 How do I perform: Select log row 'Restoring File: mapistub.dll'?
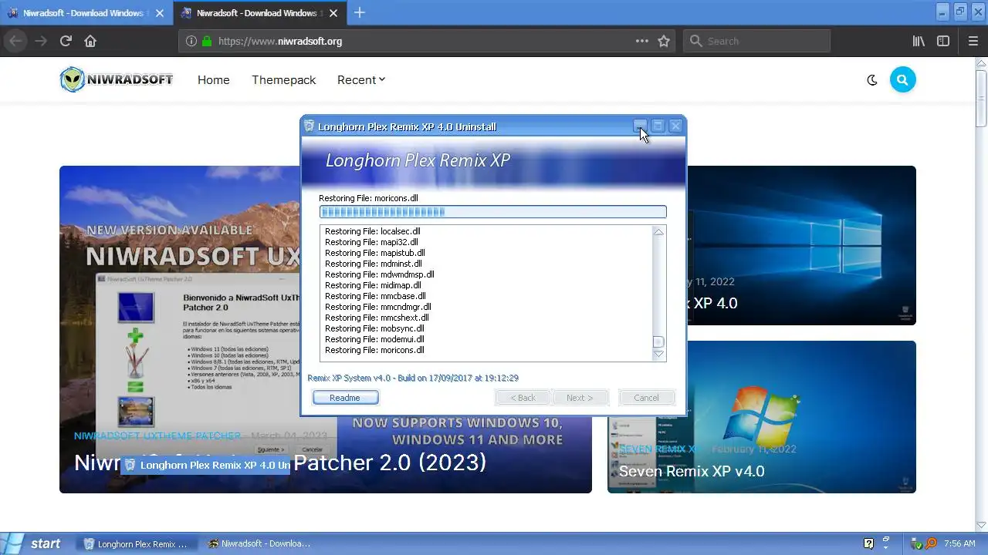375,253
